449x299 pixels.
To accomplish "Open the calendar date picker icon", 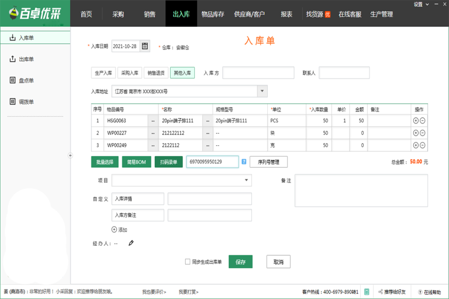I will pyautogui.click(x=145, y=47).
